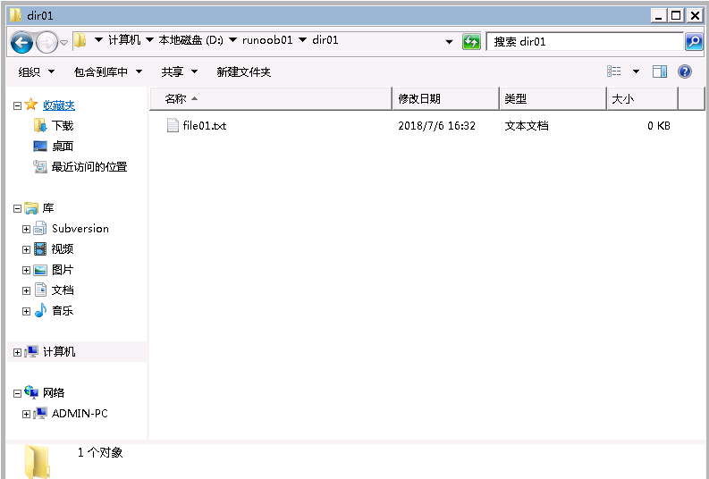709x479 pixels.
Task: Open the 下载 folder in favorites
Action: (62, 126)
